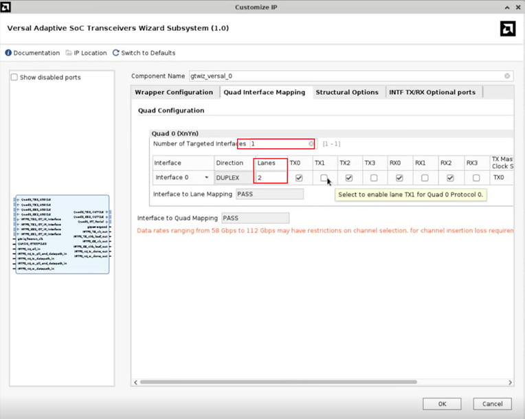
Task: Click the IP Location link
Action: [x=90, y=53]
